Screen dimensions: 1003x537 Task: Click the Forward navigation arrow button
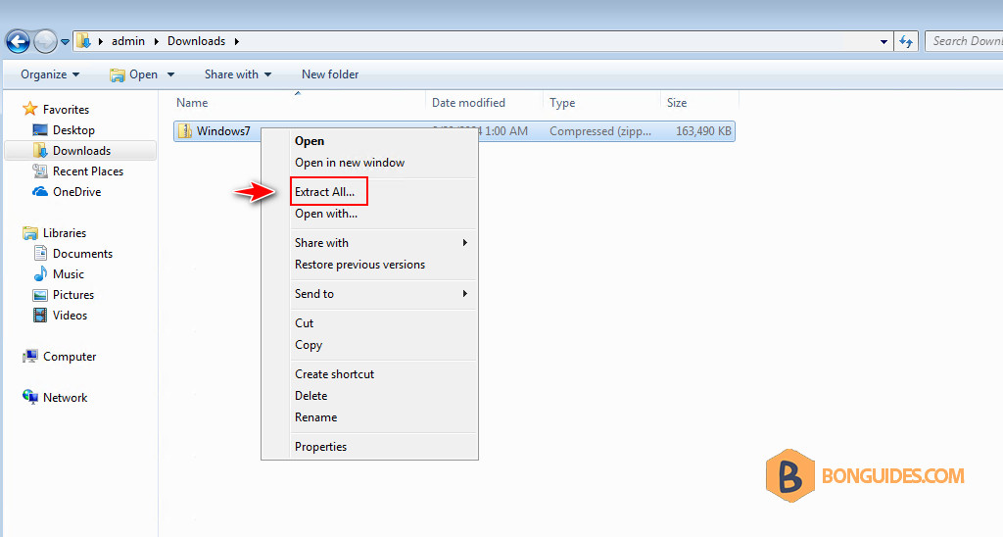(x=45, y=41)
